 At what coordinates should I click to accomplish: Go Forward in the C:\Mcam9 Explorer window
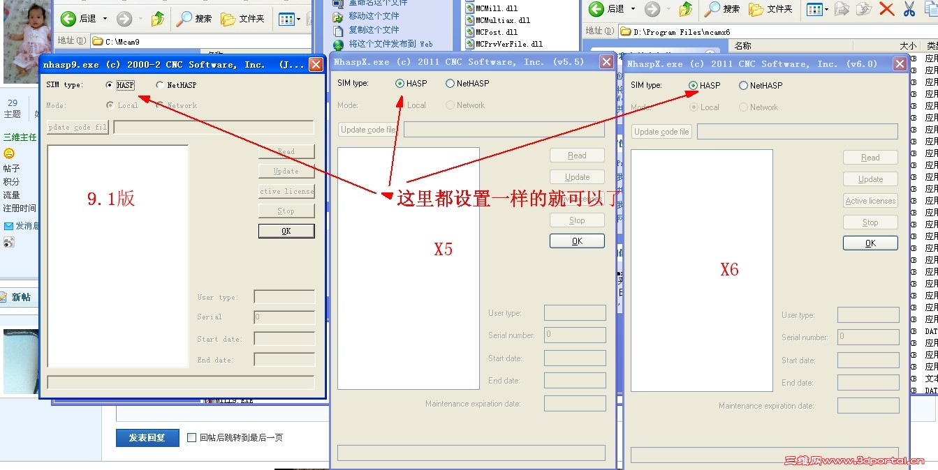pyautogui.click(x=124, y=19)
